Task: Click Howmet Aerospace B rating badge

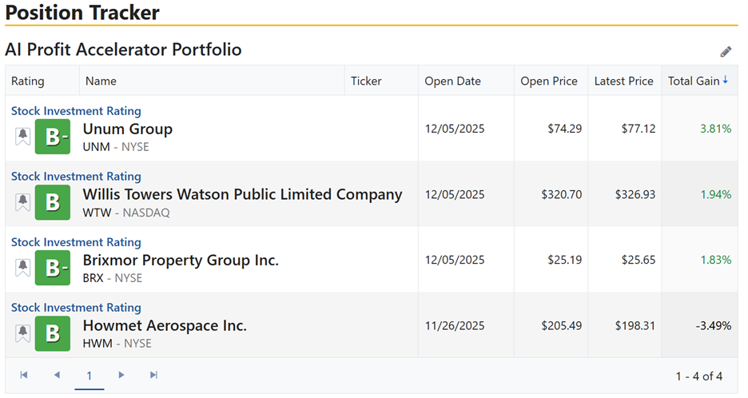Action: click(x=53, y=334)
